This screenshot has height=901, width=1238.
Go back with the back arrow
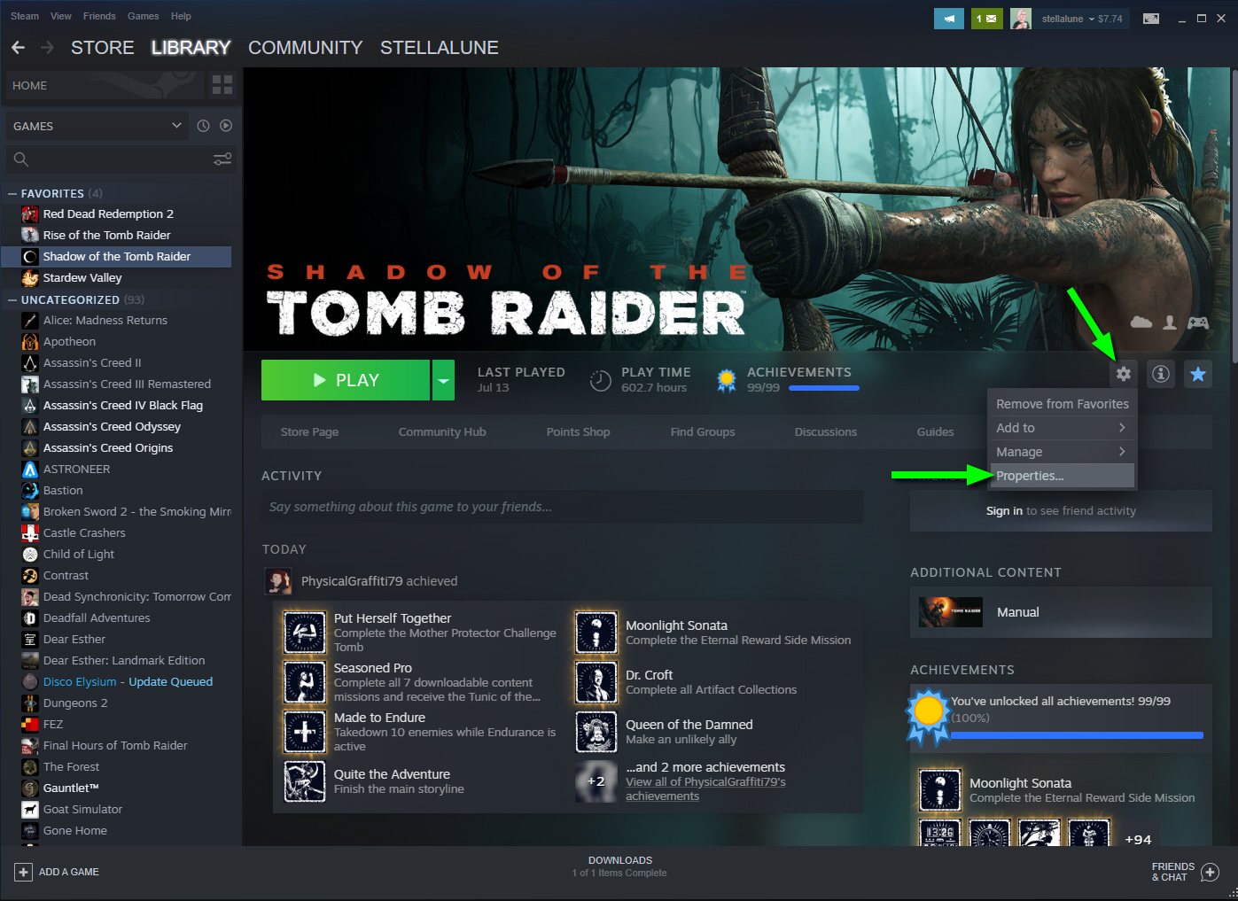(19, 48)
